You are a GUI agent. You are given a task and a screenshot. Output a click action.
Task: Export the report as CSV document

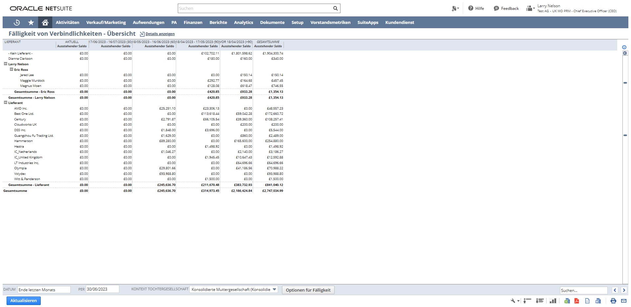pyautogui.click(x=587, y=300)
